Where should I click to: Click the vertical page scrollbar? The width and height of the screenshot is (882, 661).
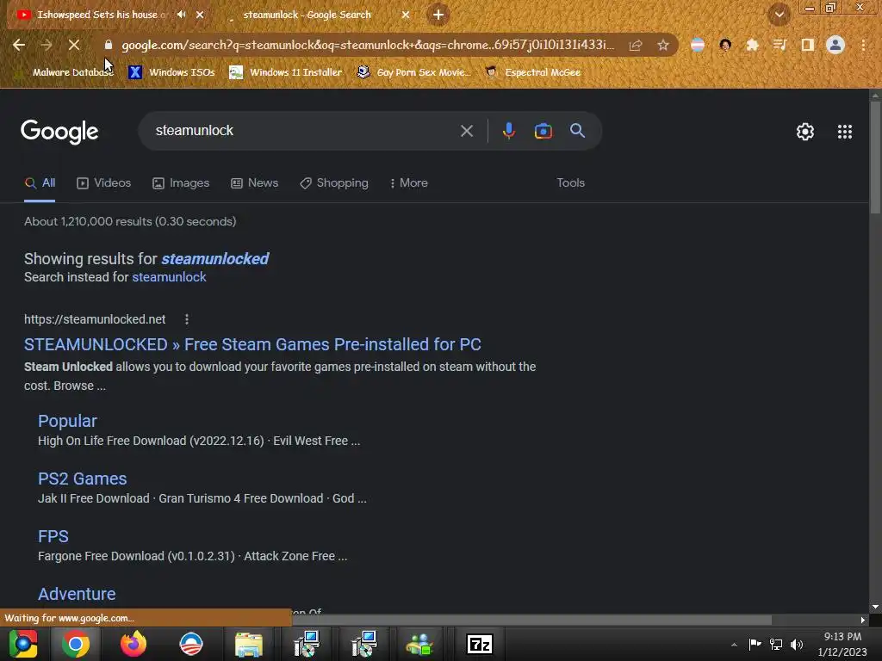click(x=875, y=158)
